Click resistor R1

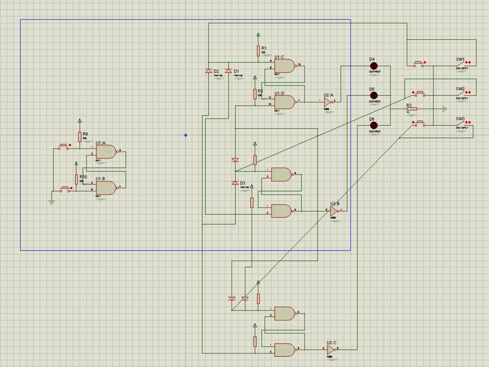point(258,51)
